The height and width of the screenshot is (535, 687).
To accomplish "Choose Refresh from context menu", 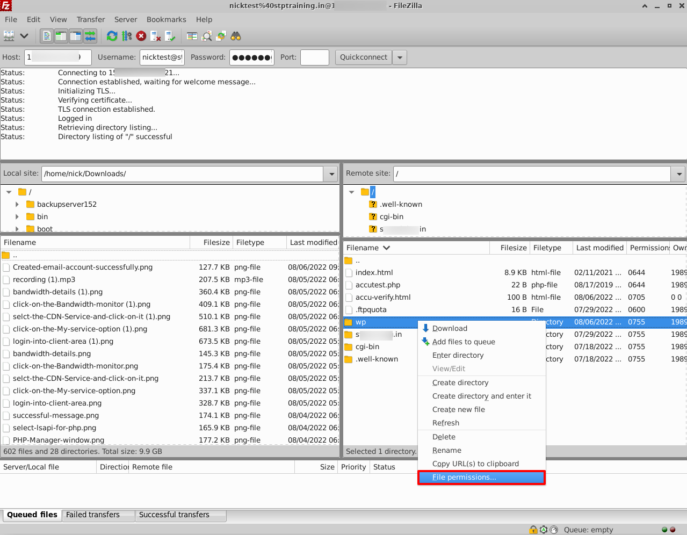I will click(482, 423).
